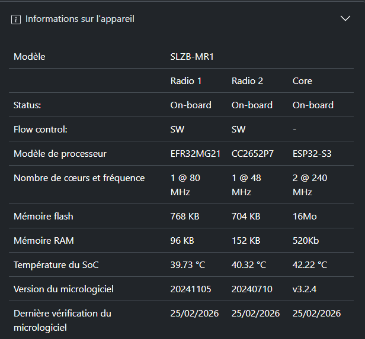Click the Core temperature 42.22 °C value
This screenshot has height=339, width=365.
310,265
